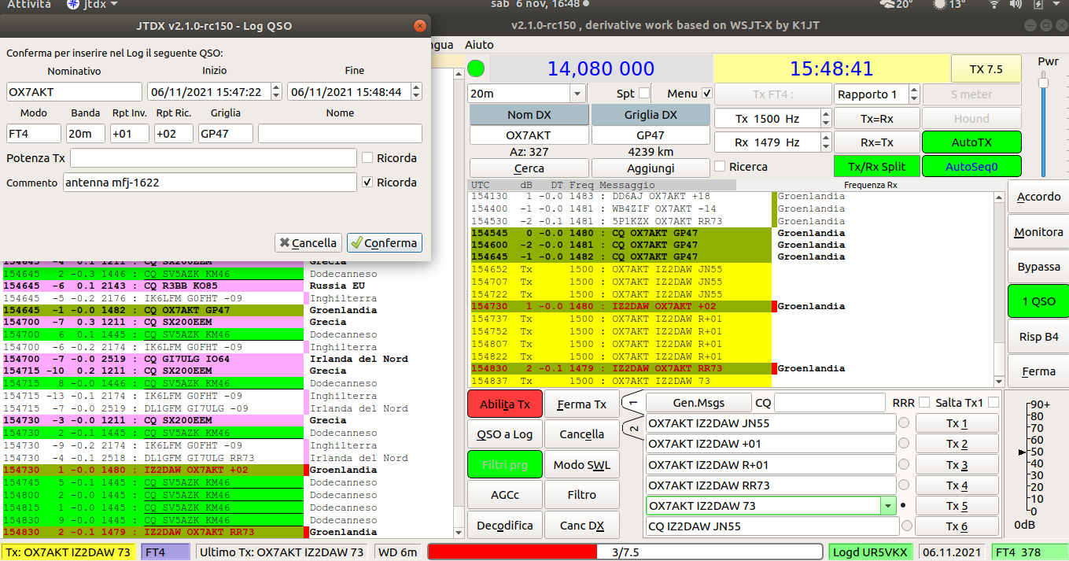Open the network icon in system tray
Screen dimensions: 1069x561
993,5
